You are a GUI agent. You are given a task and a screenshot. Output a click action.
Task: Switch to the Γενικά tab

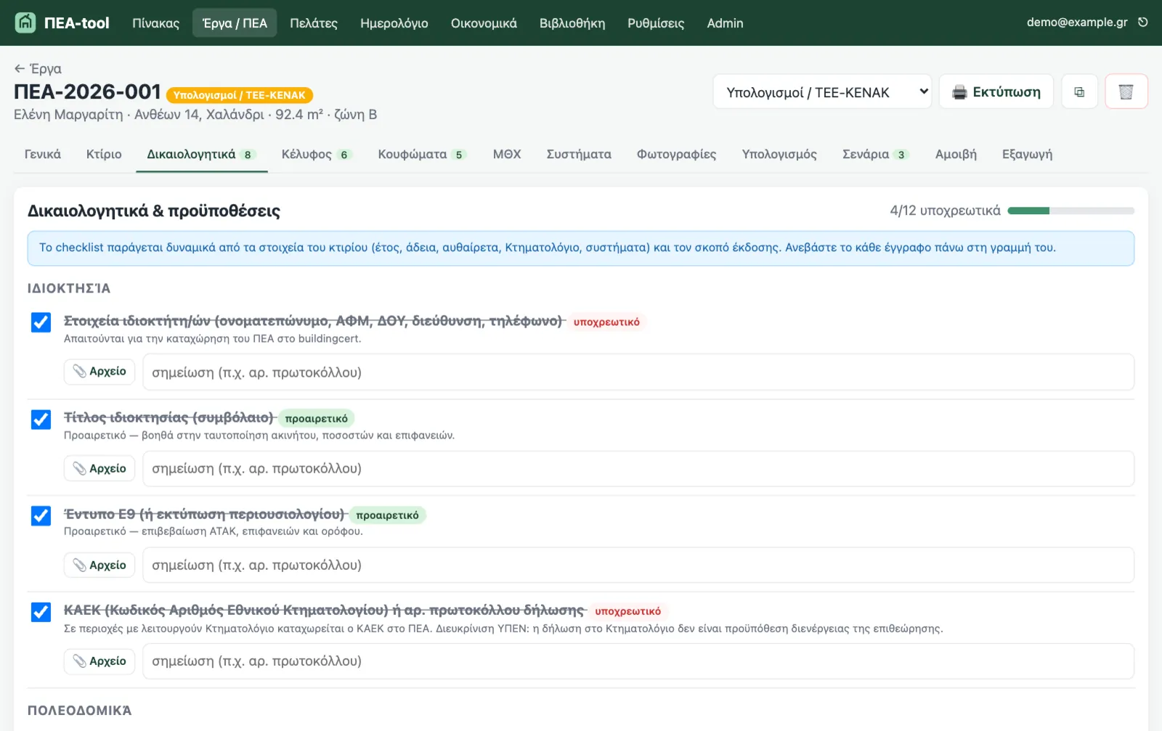pos(43,155)
